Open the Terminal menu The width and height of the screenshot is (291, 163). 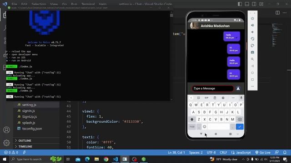(x=88, y=4)
